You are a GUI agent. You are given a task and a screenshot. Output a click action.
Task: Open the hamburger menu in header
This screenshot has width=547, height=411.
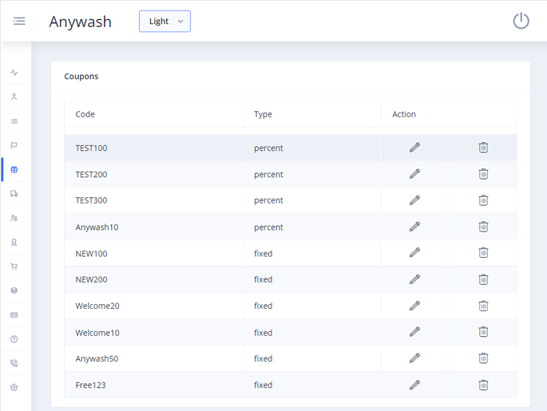coord(19,21)
